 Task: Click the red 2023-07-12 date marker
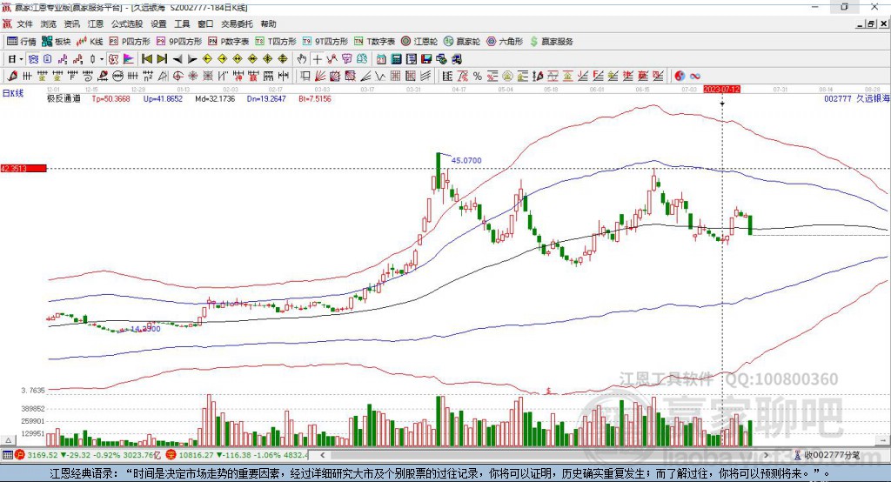tap(721, 90)
